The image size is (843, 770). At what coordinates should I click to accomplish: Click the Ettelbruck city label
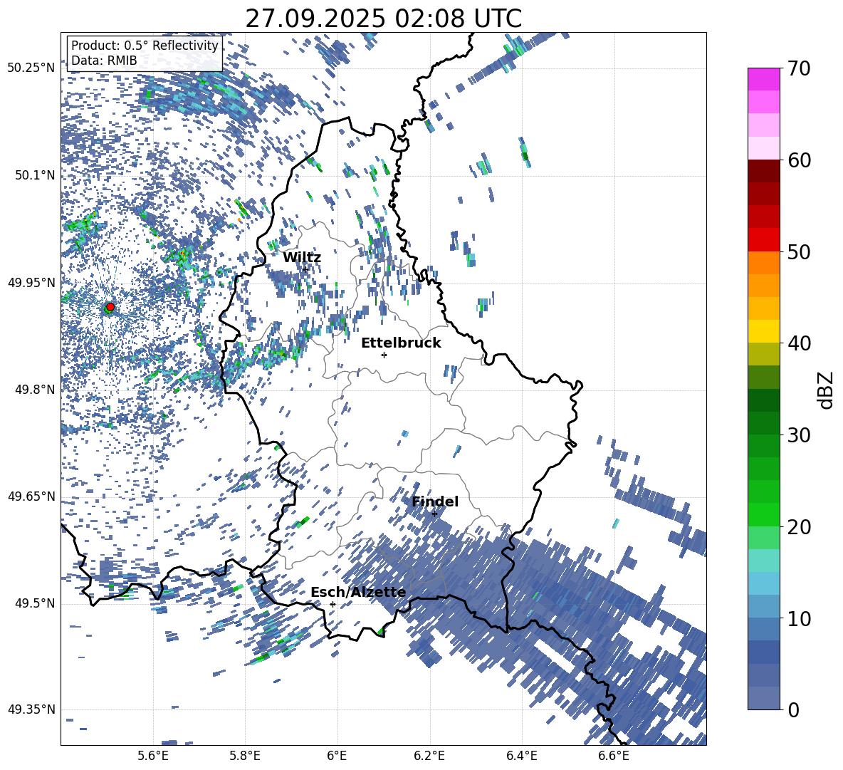pos(401,343)
